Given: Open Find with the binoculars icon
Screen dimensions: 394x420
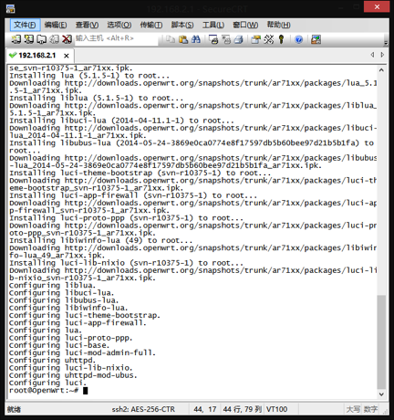Looking at the screenshot, I should (x=196, y=39).
